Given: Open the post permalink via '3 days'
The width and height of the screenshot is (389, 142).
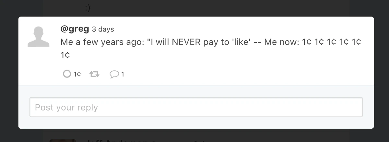Looking at the screenshot, I should tap(103, 30).
